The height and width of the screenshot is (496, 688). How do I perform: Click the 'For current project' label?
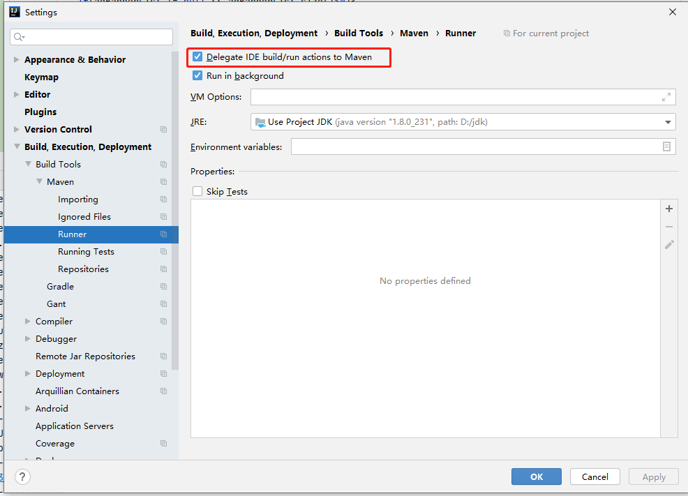point(551,33)
